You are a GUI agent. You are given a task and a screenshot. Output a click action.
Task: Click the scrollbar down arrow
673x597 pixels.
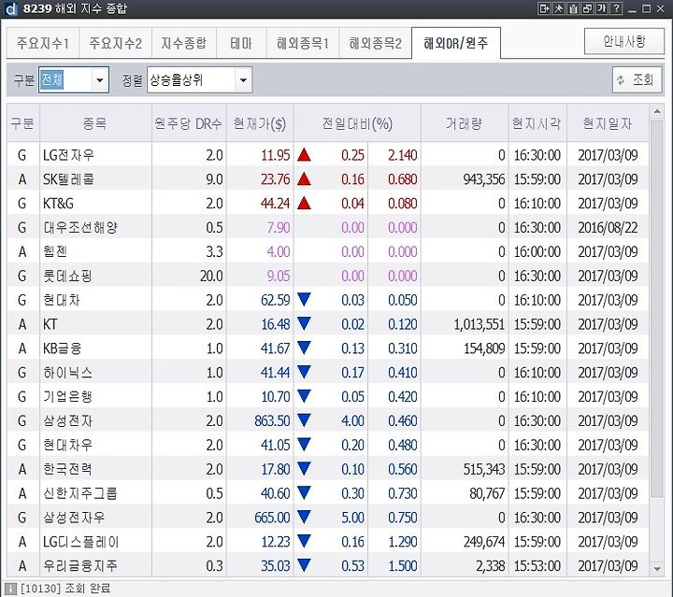tap(657, 569)
